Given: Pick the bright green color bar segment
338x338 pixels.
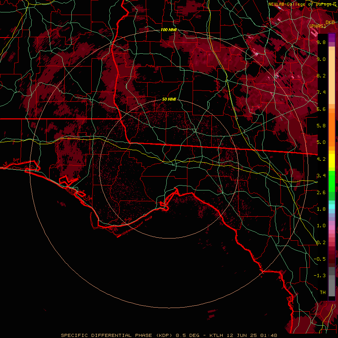Looking at the screenshot, I should point(332,181).
